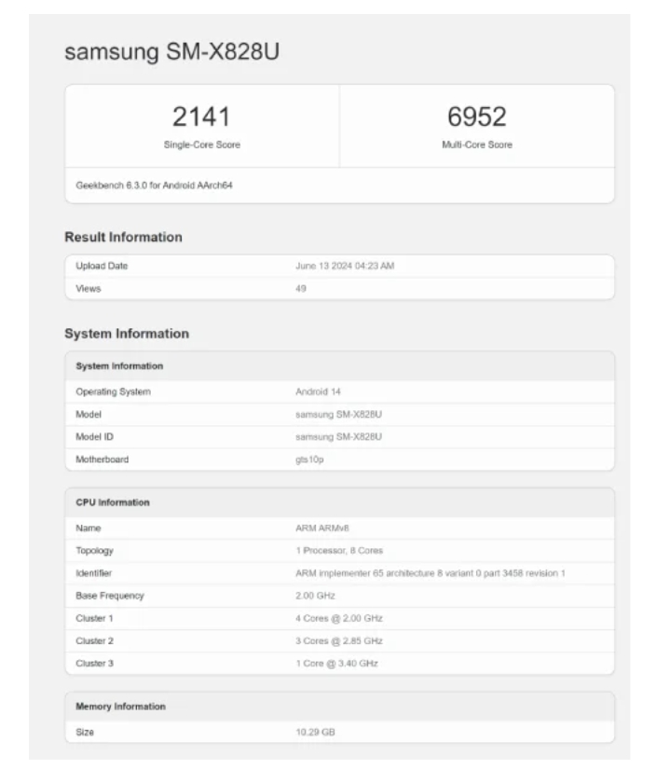Select the ARM implementer 65 identifier value
This screenshot has width=657, height=769.
(430, 573)
